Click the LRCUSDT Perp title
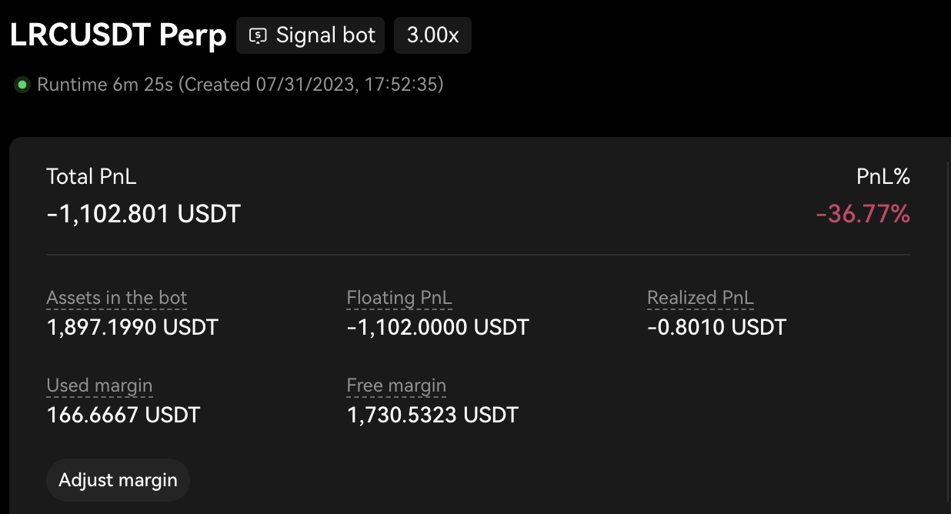Image resolution: width=951 pixels, height=514 pixels. pos(117,35)
